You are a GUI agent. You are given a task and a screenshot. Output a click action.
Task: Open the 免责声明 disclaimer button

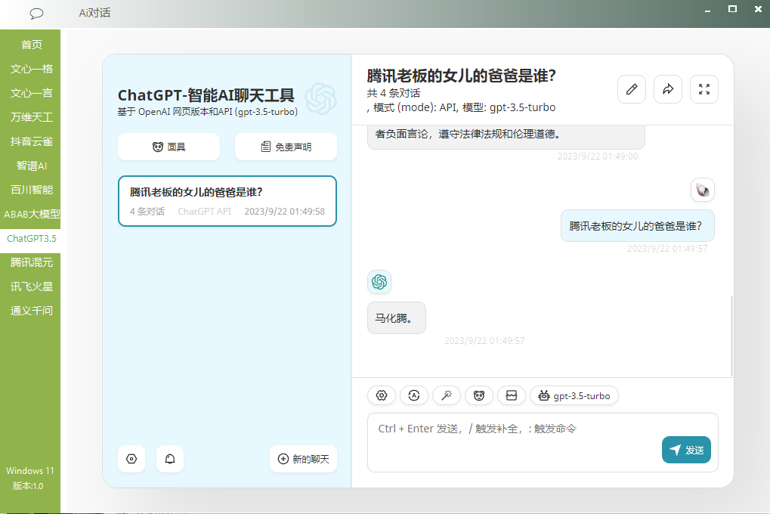[x=286, y=147]
